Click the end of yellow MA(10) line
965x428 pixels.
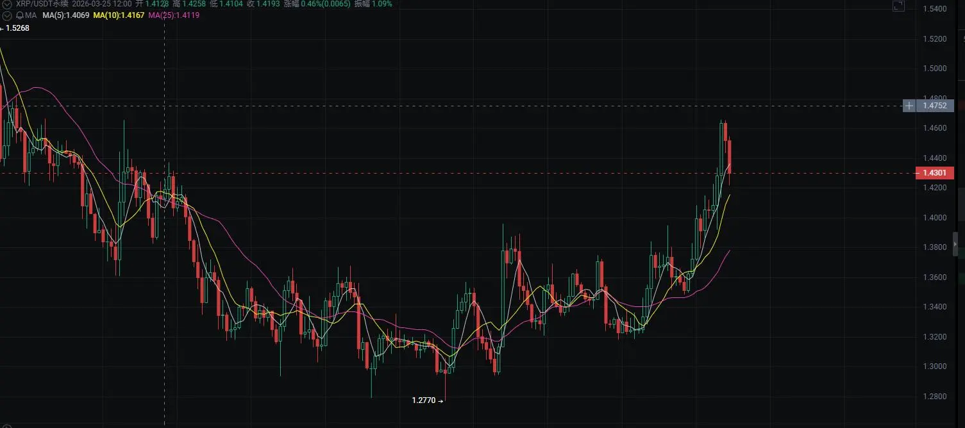pos(730,195)
